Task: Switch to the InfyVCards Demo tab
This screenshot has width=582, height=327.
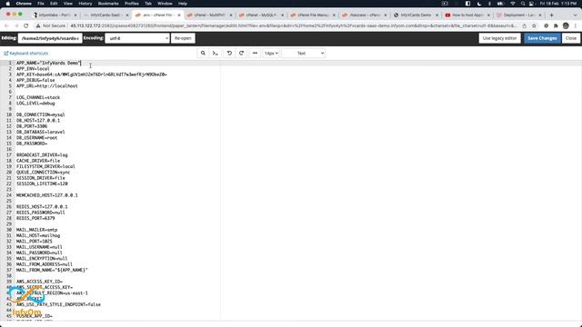Action: (x=416, y=15)
